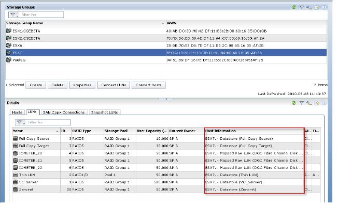Sort by the WWN column header
338x205 pixels.
point(246,23)
